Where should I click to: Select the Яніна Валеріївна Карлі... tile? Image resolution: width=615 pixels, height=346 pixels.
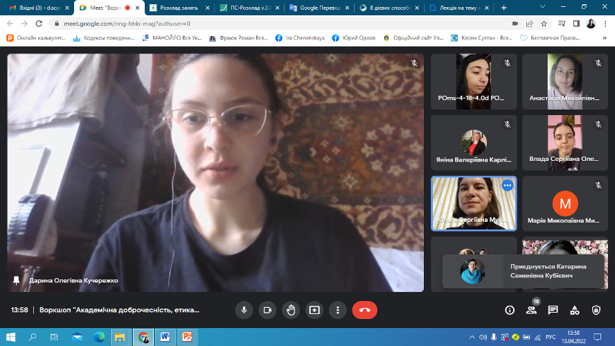474,143
